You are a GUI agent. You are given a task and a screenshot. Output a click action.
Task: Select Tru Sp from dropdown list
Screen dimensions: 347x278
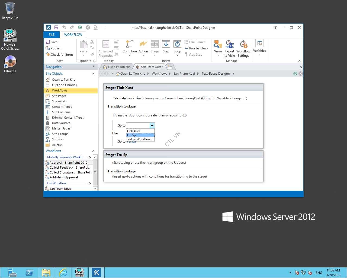pyautogui.click(x=140, y=135)
